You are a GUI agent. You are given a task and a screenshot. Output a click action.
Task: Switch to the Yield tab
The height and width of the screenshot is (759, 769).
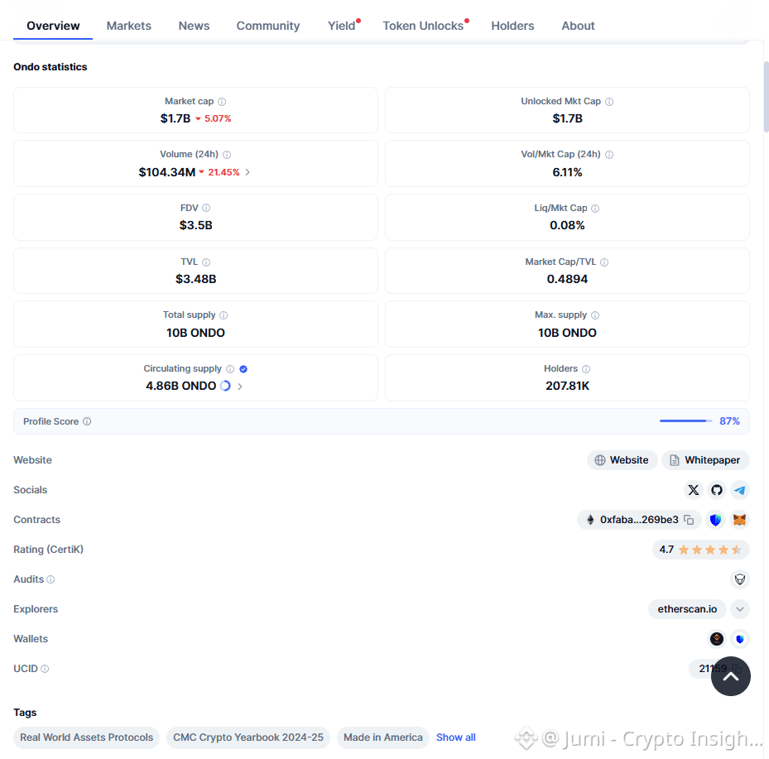pyautogui.click(x=342, y=26)
